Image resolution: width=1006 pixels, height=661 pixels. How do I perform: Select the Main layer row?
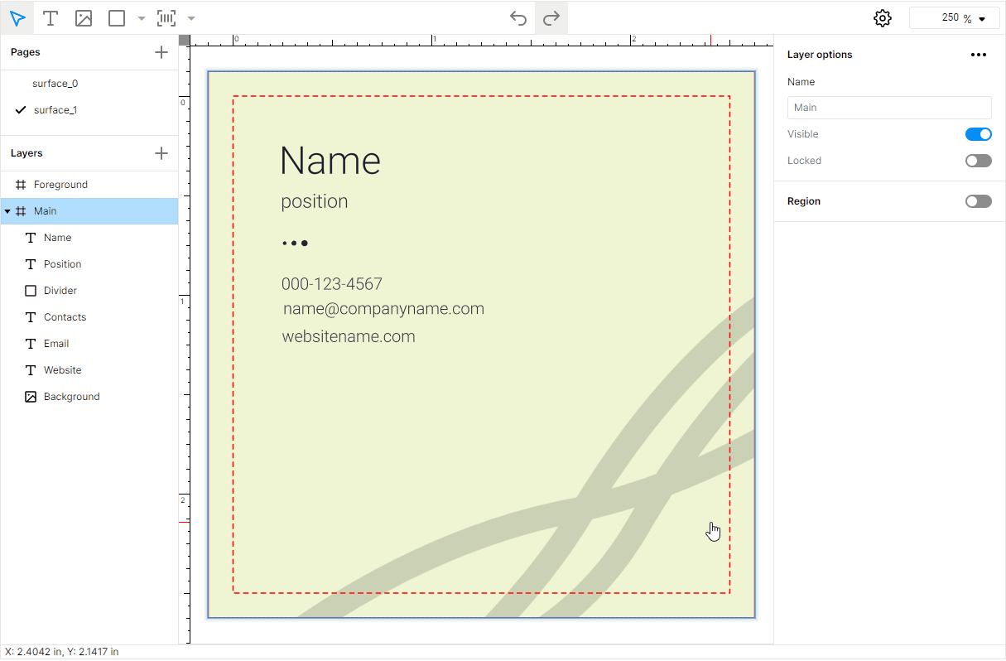point(89,211)
